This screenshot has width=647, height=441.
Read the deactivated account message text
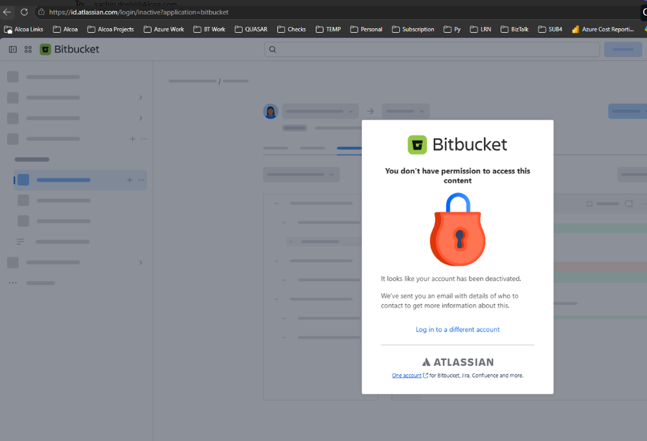click(451, 279)
